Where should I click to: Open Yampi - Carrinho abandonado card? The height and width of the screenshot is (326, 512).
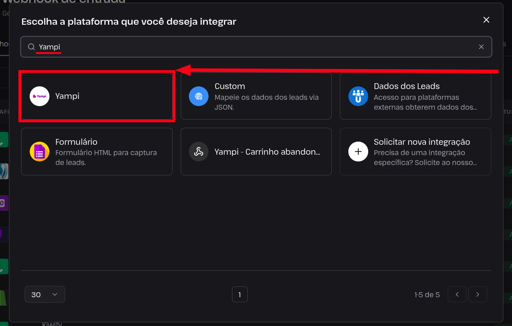tap(256, 152)
